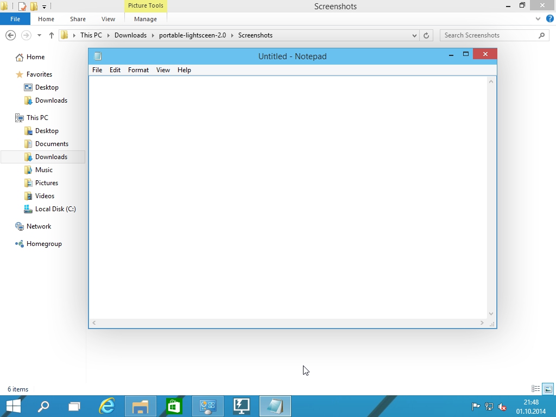
Task: Open the Edit menu in Notepad
Action: 115,70
